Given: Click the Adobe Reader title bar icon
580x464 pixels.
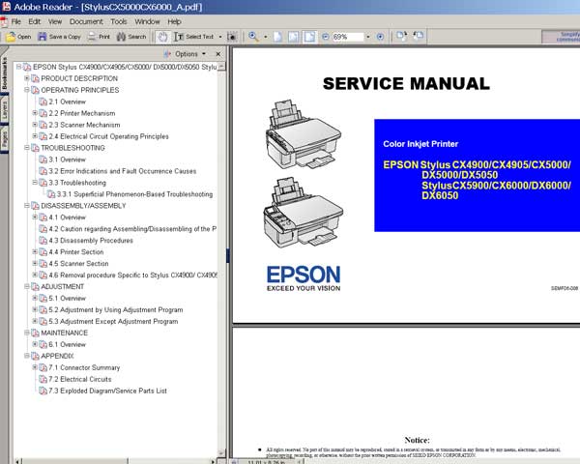Looking at the screenshot, I should point(7,7).
